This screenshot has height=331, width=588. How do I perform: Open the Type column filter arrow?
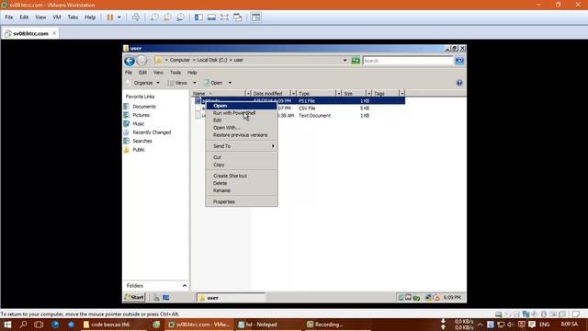(x=339, y=93)
